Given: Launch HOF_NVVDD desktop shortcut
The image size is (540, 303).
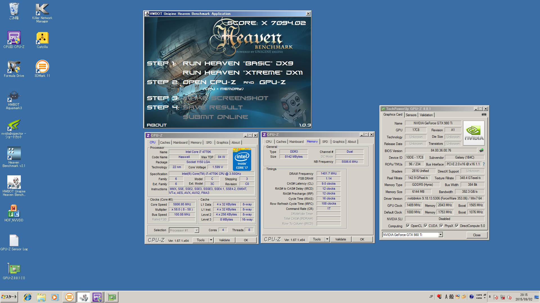Looking at the screenshot, I should point(14,213).
